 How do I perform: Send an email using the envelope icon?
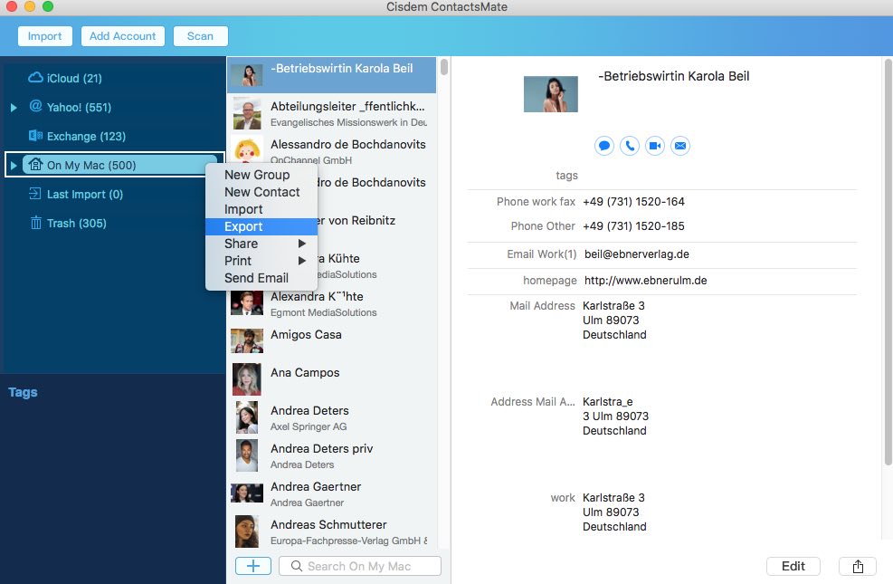tap(679, 145)
